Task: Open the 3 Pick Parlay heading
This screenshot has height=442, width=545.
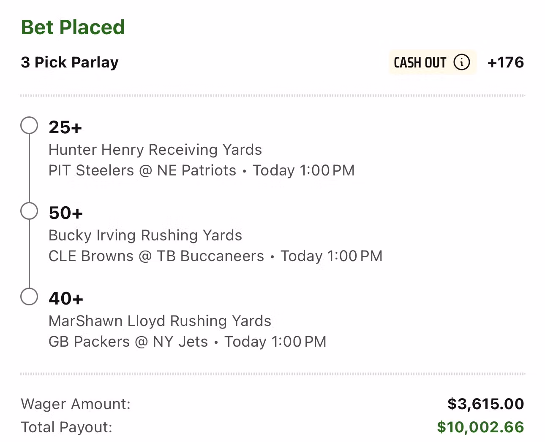Action: click(x=70, y=62)
